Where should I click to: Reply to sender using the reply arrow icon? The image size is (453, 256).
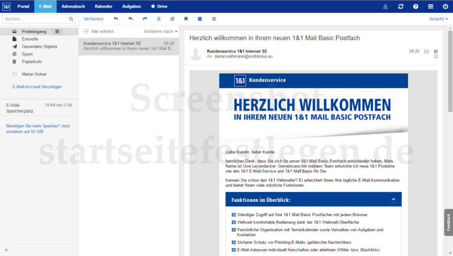pos(116,19)
